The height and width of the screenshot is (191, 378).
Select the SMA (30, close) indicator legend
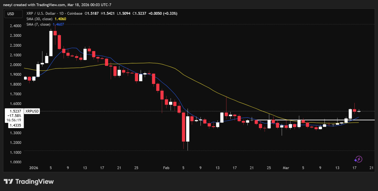[39, 20]
